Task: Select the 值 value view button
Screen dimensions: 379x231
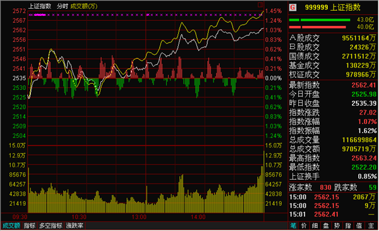Action: [359, 226]
